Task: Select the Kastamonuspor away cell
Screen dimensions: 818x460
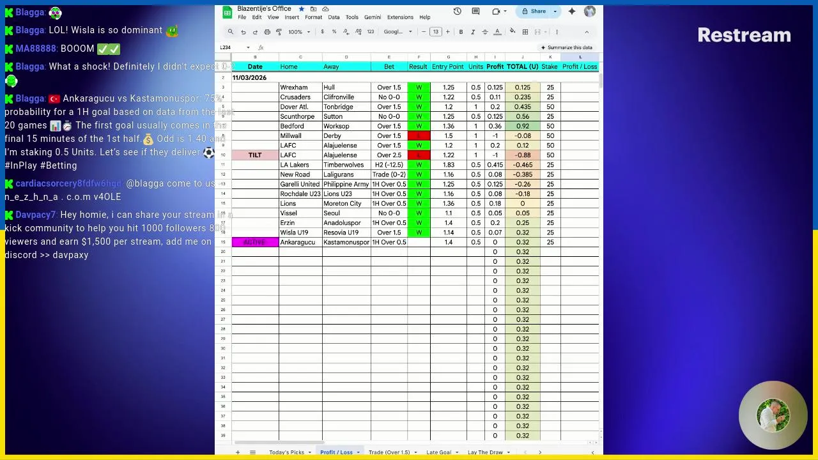Action: (346, 242)
